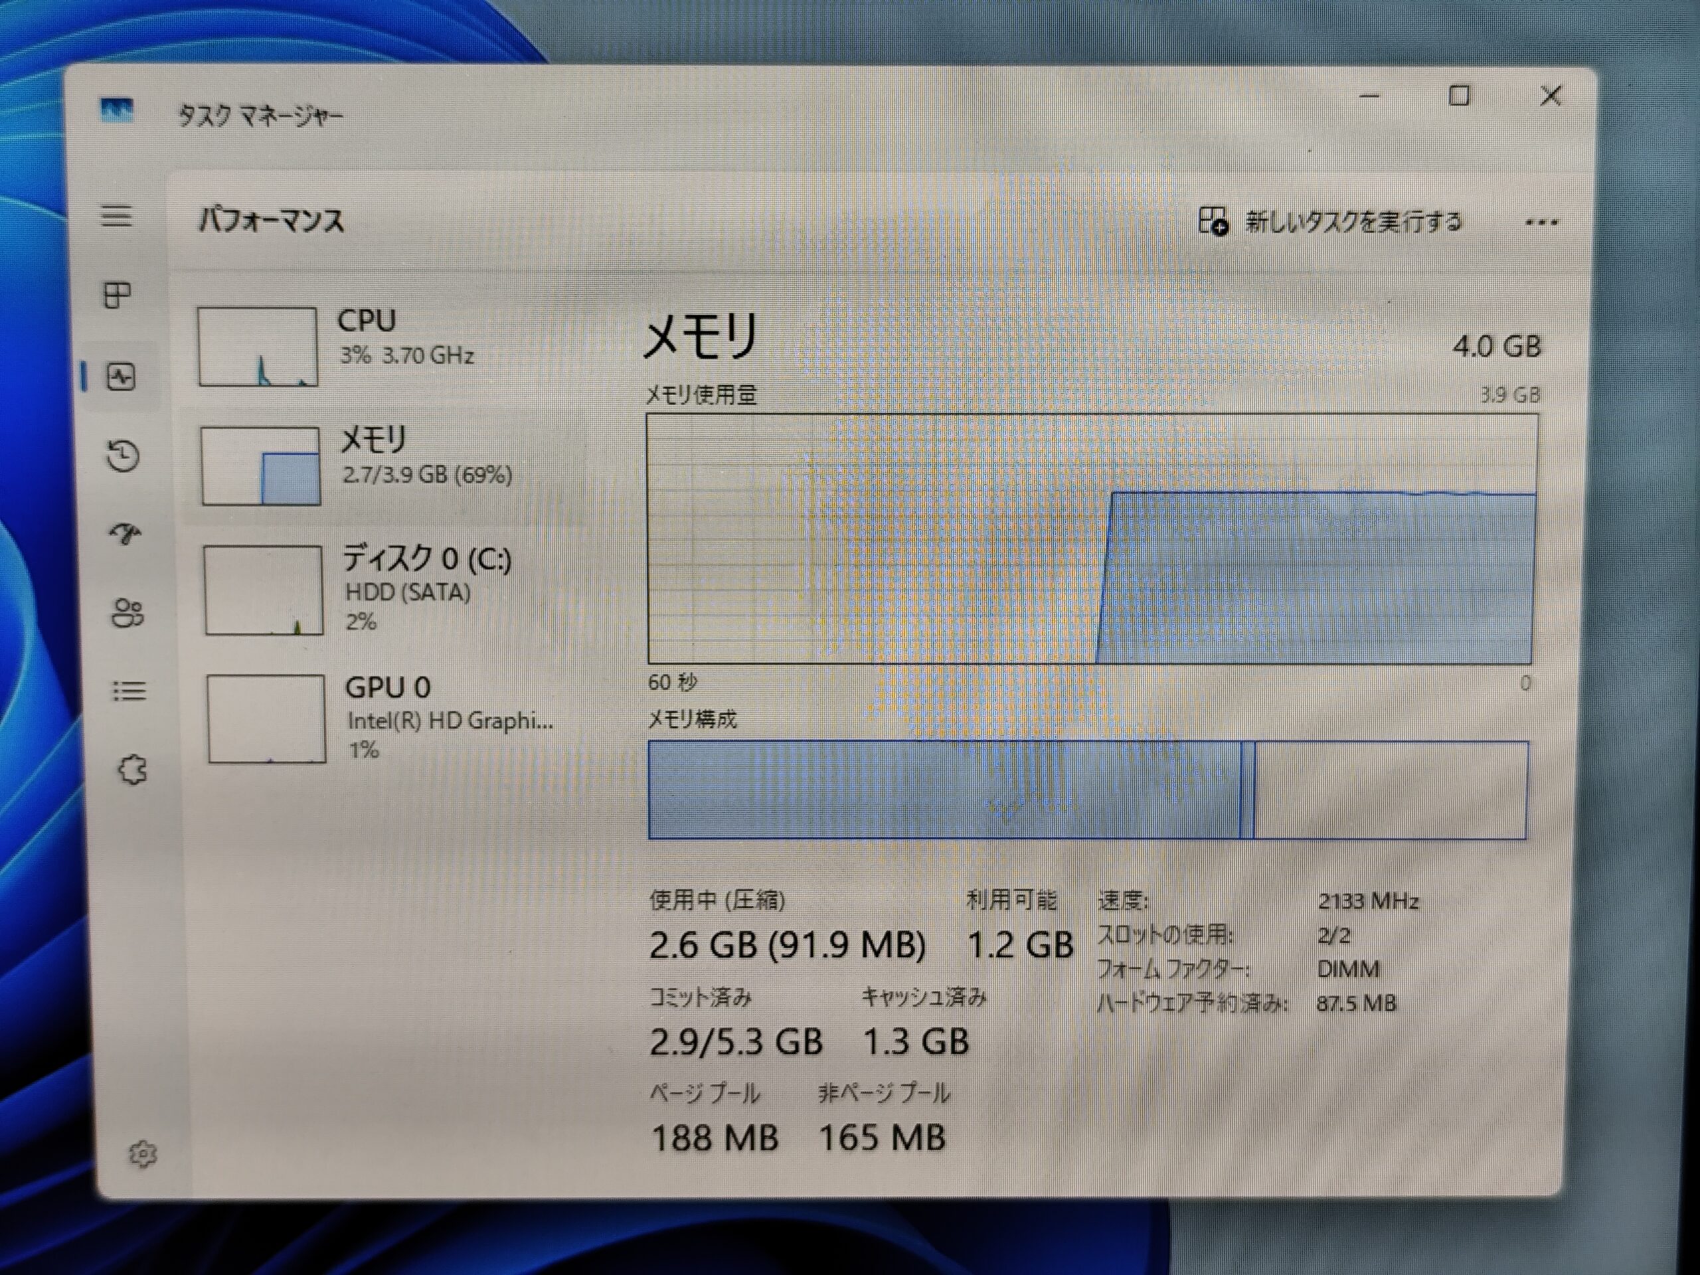
Task: Close the Task Manager window
Action: (x=1551, y=96)
